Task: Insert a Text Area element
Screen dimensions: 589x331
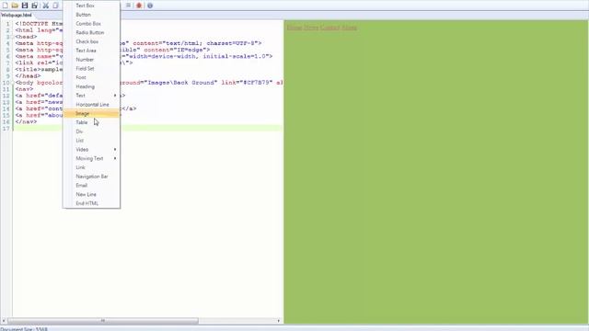Action: tap(92, 51)
